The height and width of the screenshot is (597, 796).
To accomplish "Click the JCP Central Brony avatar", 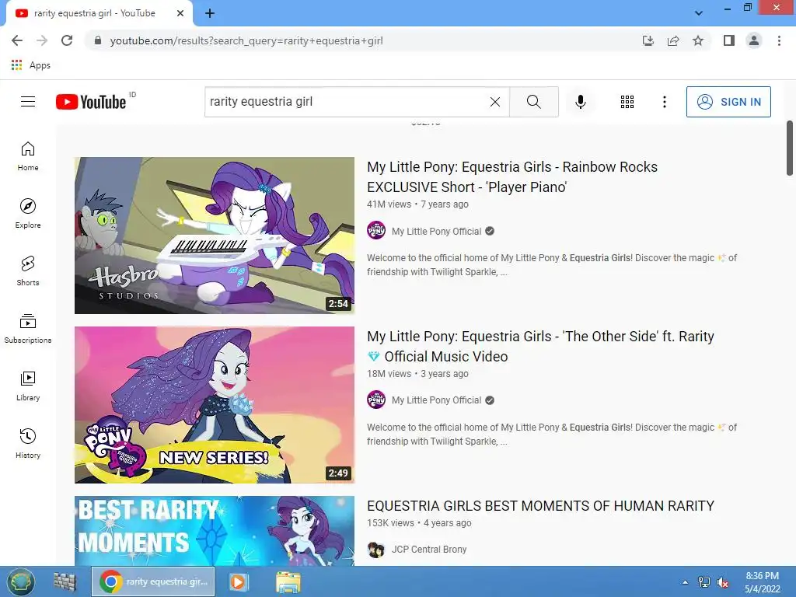I will (x=376, y=550).
